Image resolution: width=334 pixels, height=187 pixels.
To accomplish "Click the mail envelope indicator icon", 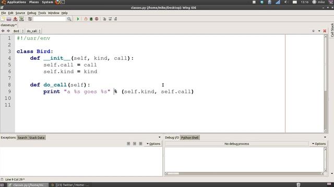I will coord(295,2).
